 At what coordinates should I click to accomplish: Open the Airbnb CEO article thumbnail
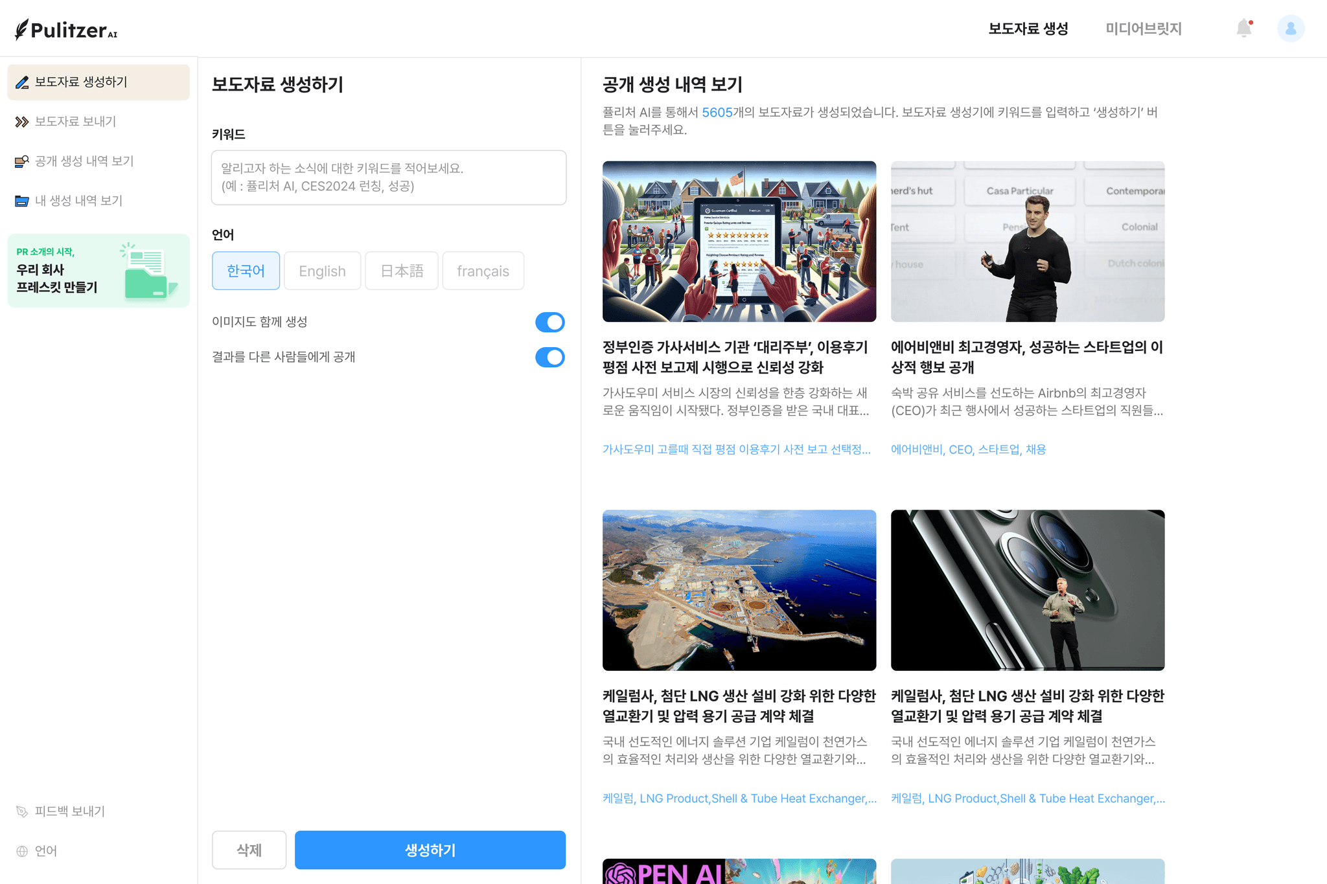point(1027,242)
